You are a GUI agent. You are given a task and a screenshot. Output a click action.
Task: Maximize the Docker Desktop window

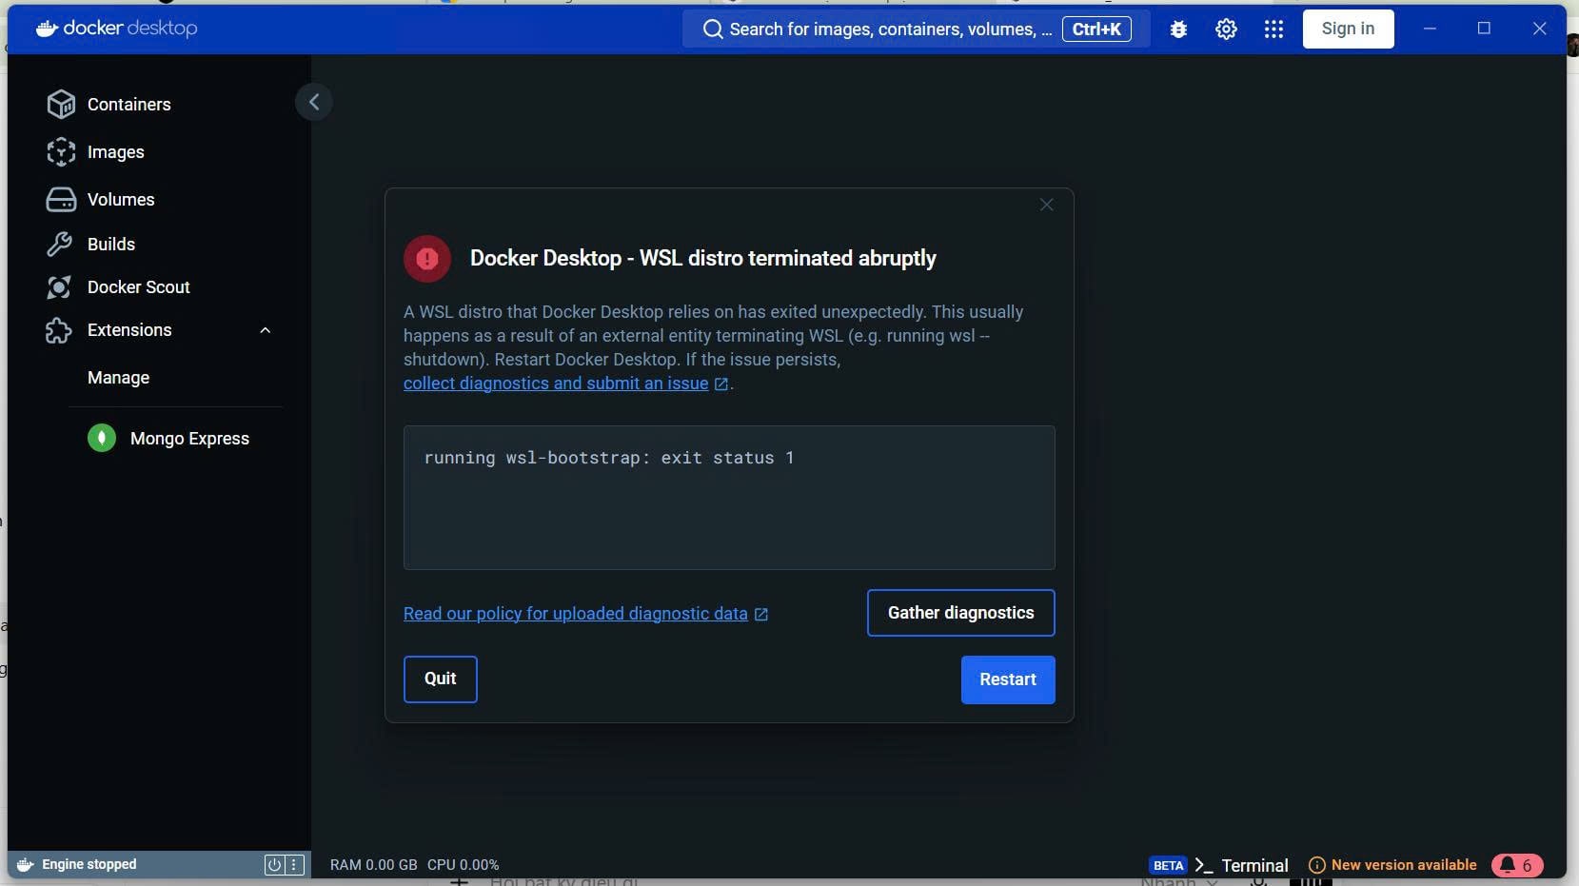1484,29
